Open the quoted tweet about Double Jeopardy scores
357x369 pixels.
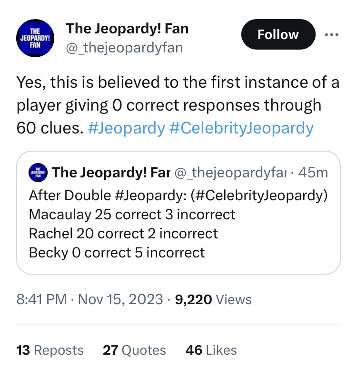178,213
